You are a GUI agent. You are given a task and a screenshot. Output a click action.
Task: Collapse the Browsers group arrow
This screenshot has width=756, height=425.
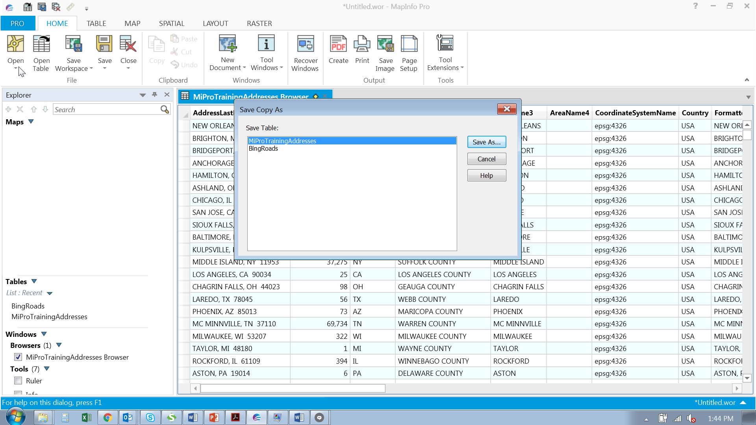click(x=59, y=345)
